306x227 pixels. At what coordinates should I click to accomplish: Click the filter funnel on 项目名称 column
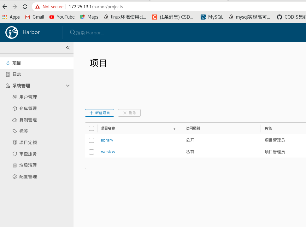(174, 129)
